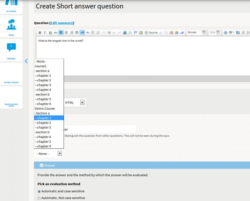Increase indent in the editor

[109, 32]
